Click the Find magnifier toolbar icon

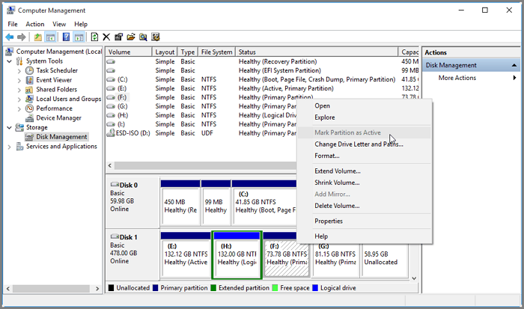142,37
